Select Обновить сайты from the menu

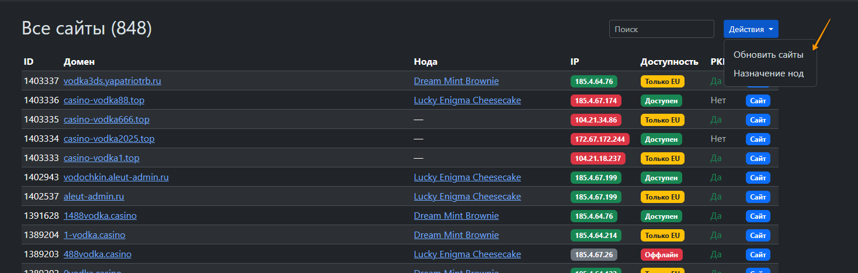768,55
